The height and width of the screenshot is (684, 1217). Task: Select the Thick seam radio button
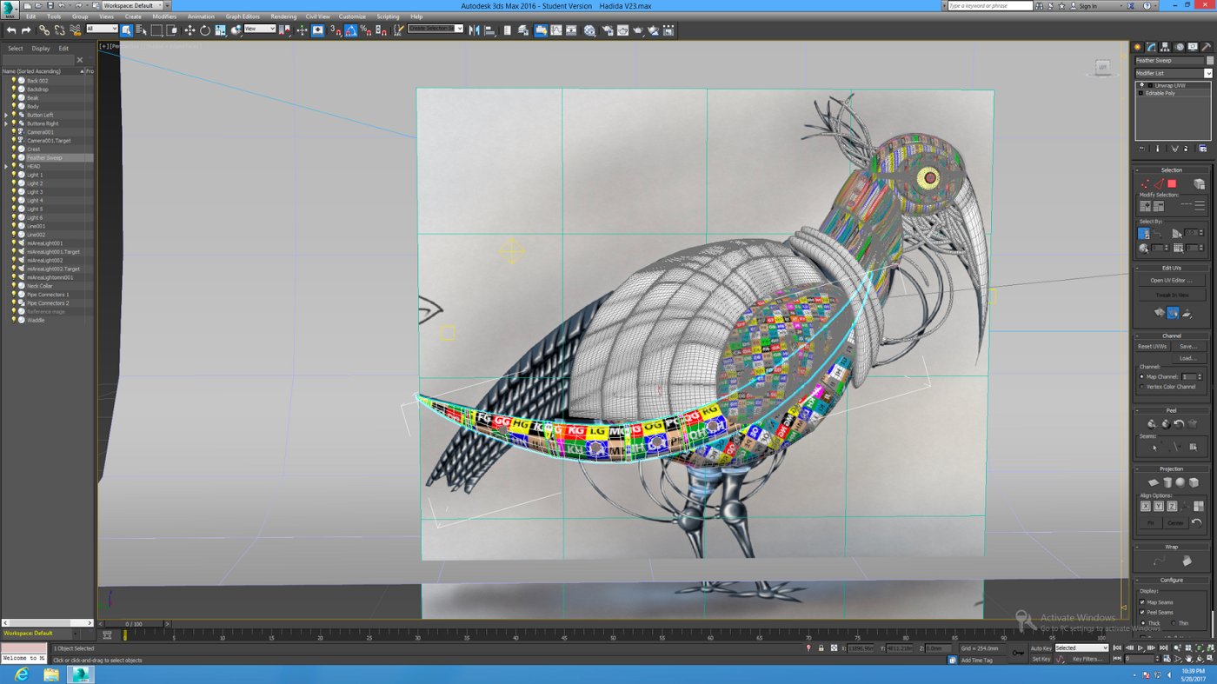1143,622
